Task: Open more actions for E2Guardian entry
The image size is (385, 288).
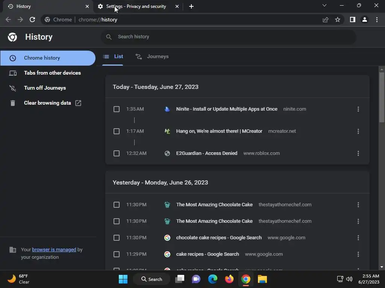Action: coord(358,153)
